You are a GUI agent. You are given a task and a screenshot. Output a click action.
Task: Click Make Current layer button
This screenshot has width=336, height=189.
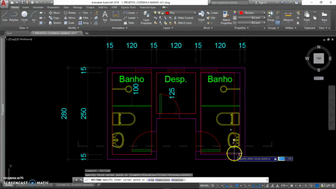click(184, 18)
